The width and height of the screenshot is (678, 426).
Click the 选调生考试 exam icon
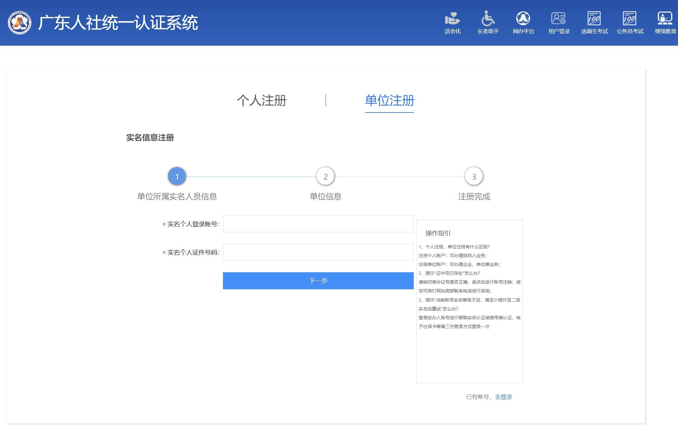(594, 19)
